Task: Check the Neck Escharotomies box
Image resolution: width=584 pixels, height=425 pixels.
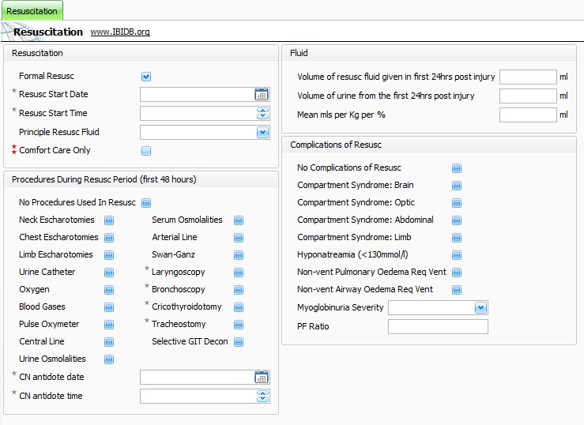Action: click(109, 220)
